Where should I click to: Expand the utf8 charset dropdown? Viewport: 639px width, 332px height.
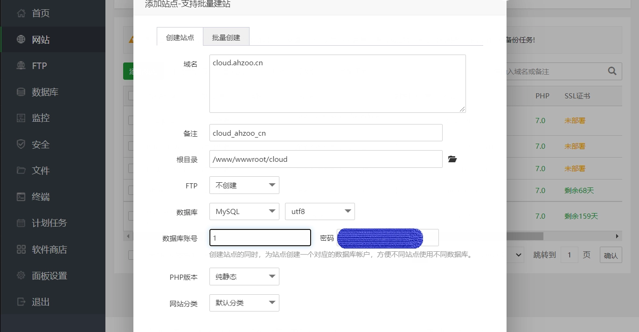pos(319,211)
